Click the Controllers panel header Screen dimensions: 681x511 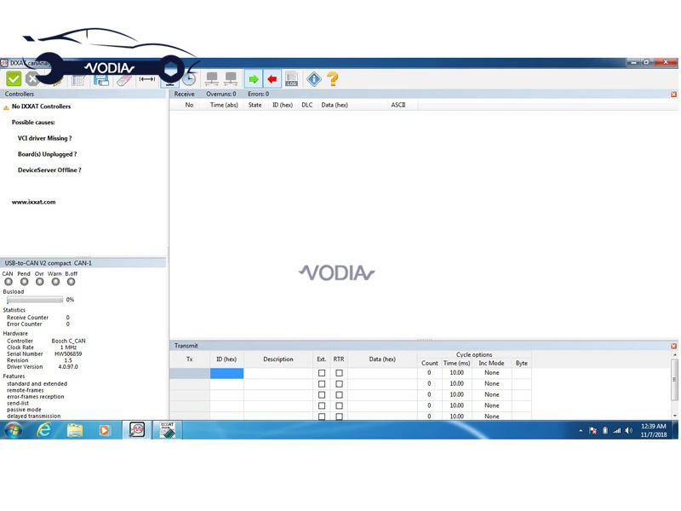click(x=83, y=94)
